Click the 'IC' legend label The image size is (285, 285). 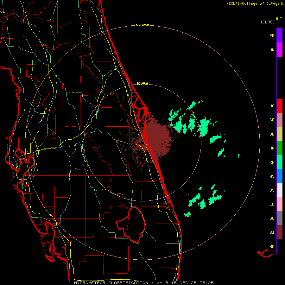[272, 205]
